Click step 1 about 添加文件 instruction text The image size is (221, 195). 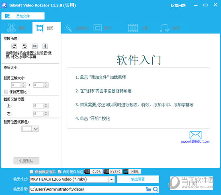tap(100, 77)
